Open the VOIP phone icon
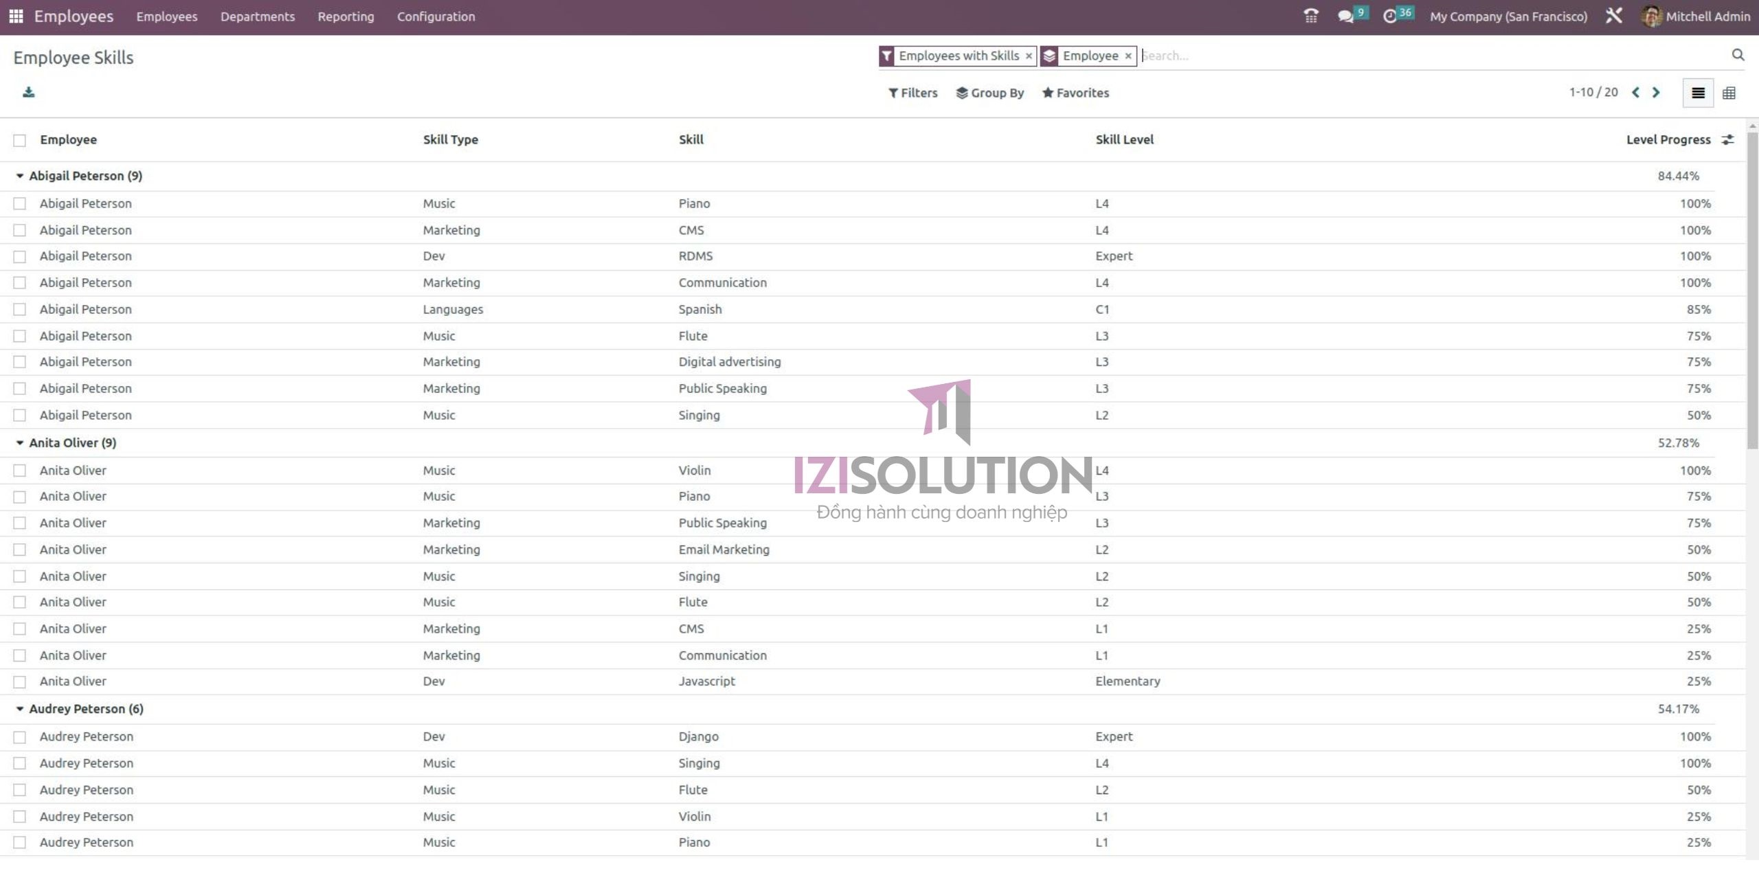 [1311, 16]
